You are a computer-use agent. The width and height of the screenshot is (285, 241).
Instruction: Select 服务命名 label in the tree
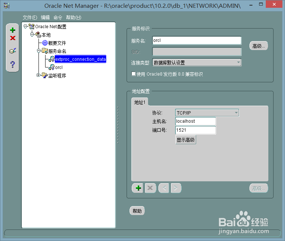[x=57, y=51]
